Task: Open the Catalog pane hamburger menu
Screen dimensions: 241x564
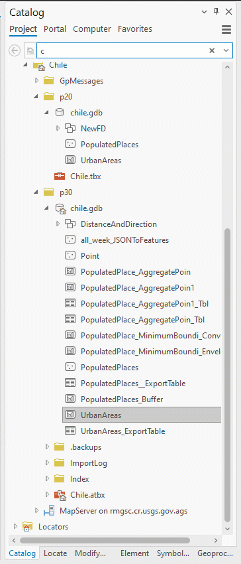Action: click(226, 29)
